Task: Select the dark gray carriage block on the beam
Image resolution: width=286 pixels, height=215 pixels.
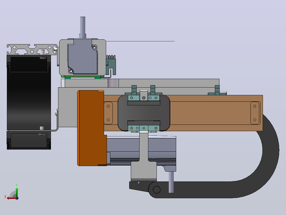Action: click(144, 113)
